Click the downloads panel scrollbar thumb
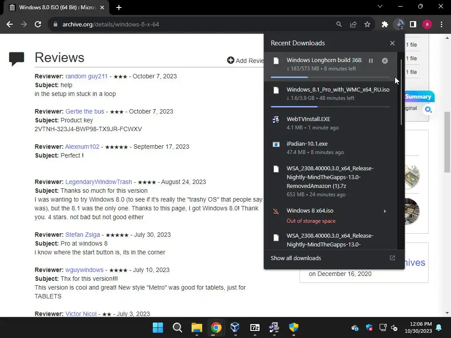451x338 pixels. [x=401, y=92]
